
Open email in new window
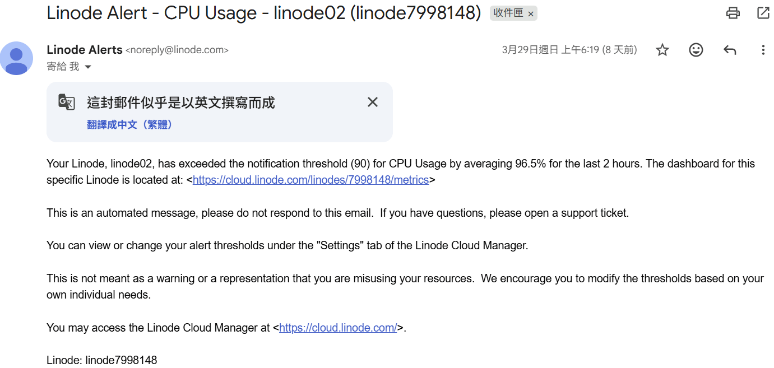coord(763,13)
